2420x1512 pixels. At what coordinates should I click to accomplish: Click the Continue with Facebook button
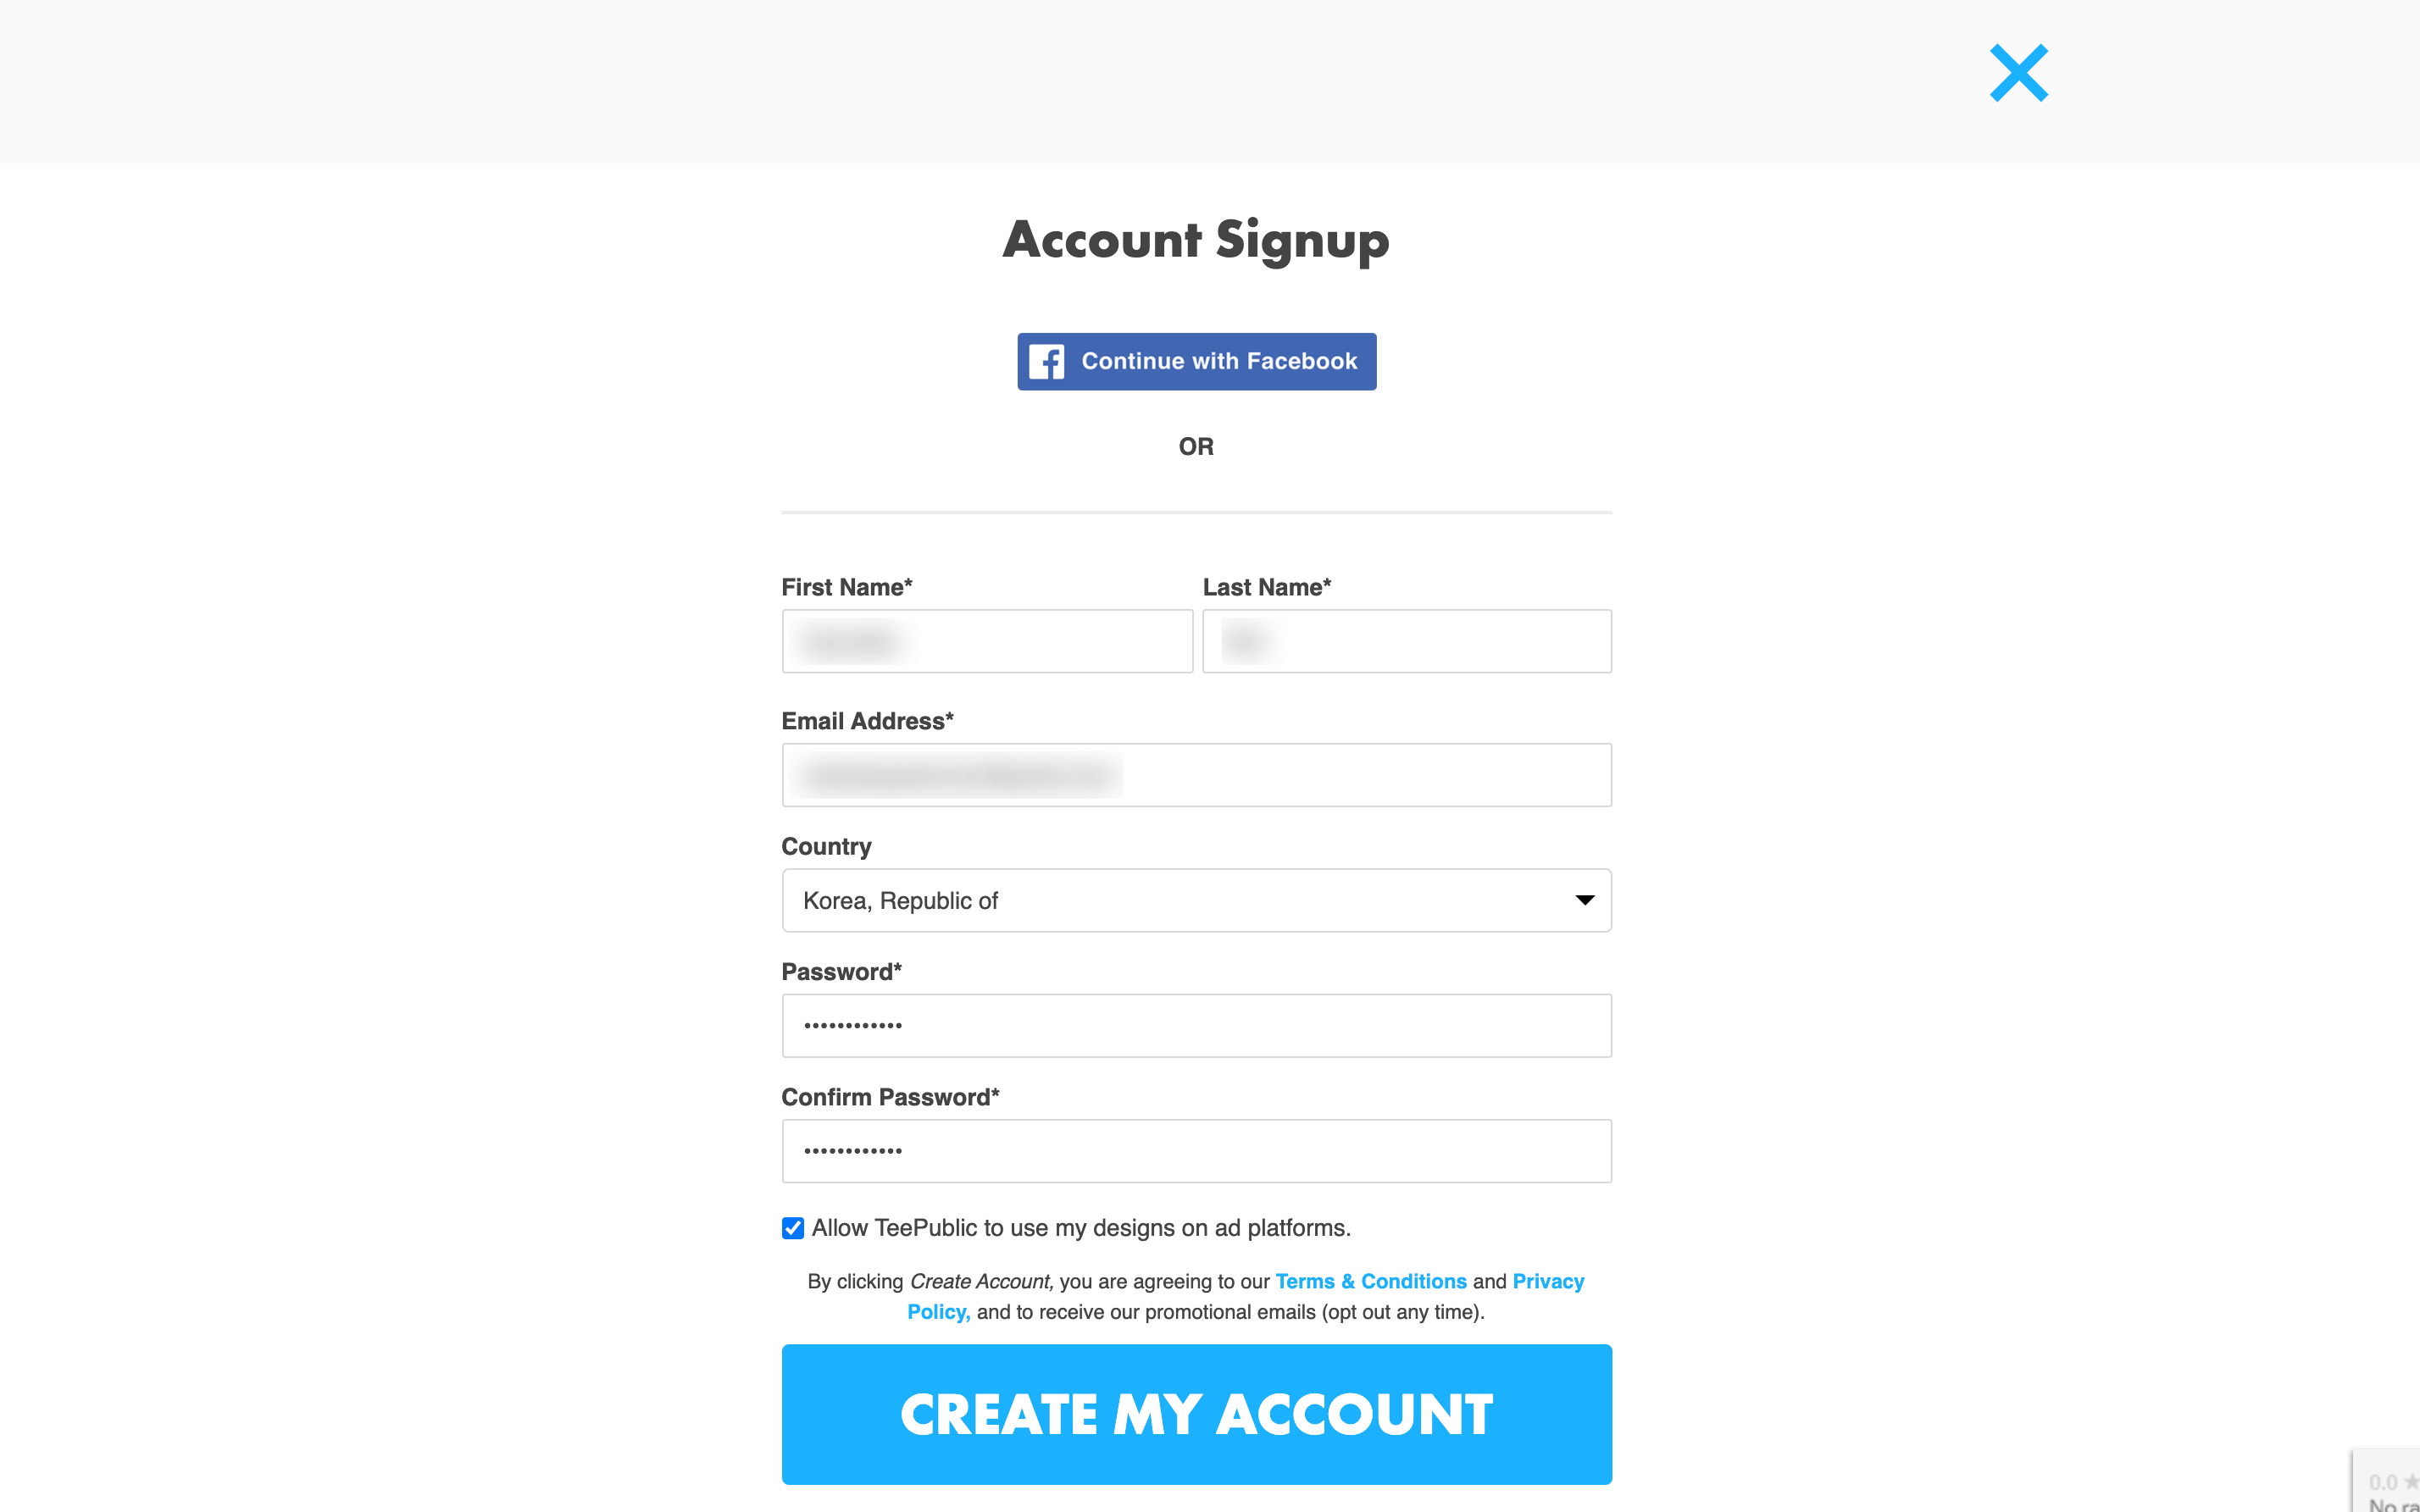(1197, 361)
